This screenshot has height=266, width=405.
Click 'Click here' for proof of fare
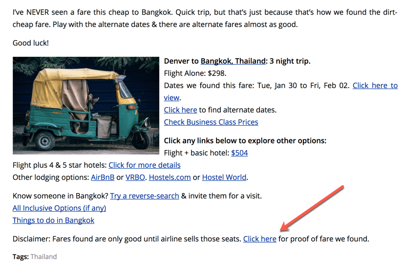tap(260, 239)
